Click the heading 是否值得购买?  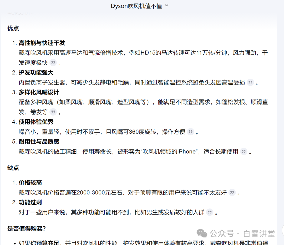[x=27, y=228]
